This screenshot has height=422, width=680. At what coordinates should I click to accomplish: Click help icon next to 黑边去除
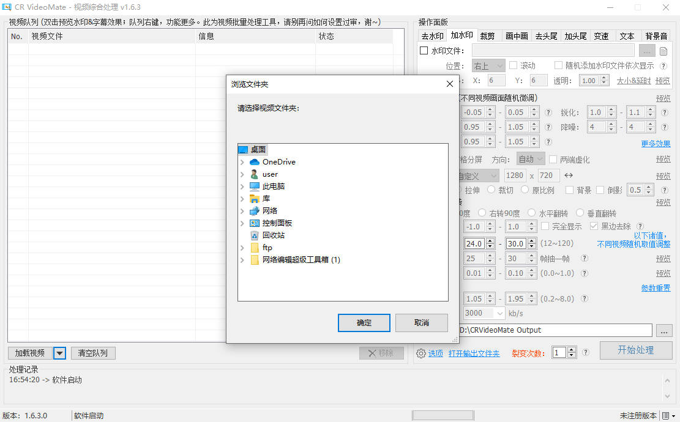[640, 226]
